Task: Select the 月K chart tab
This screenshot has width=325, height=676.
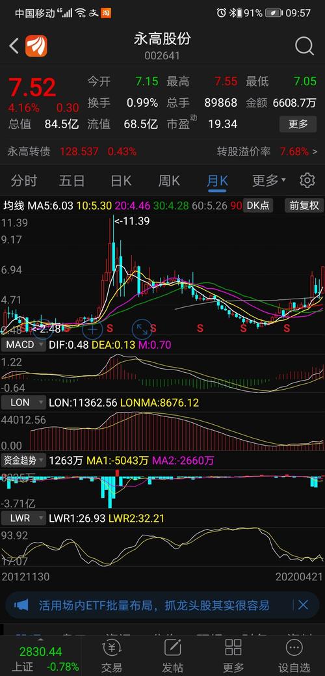Action: [217, 181]
